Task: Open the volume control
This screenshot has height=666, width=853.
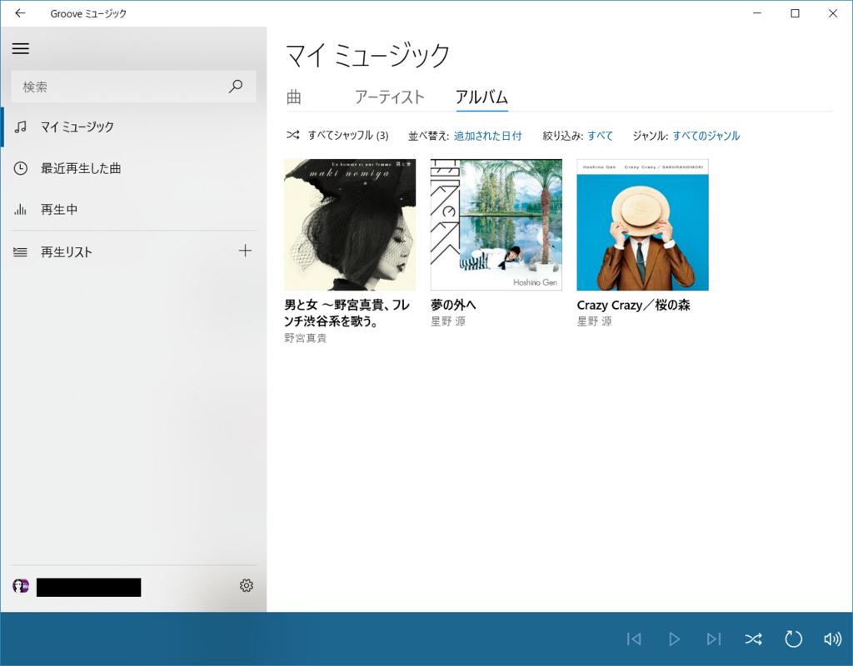Action: [x=833, y=639]
